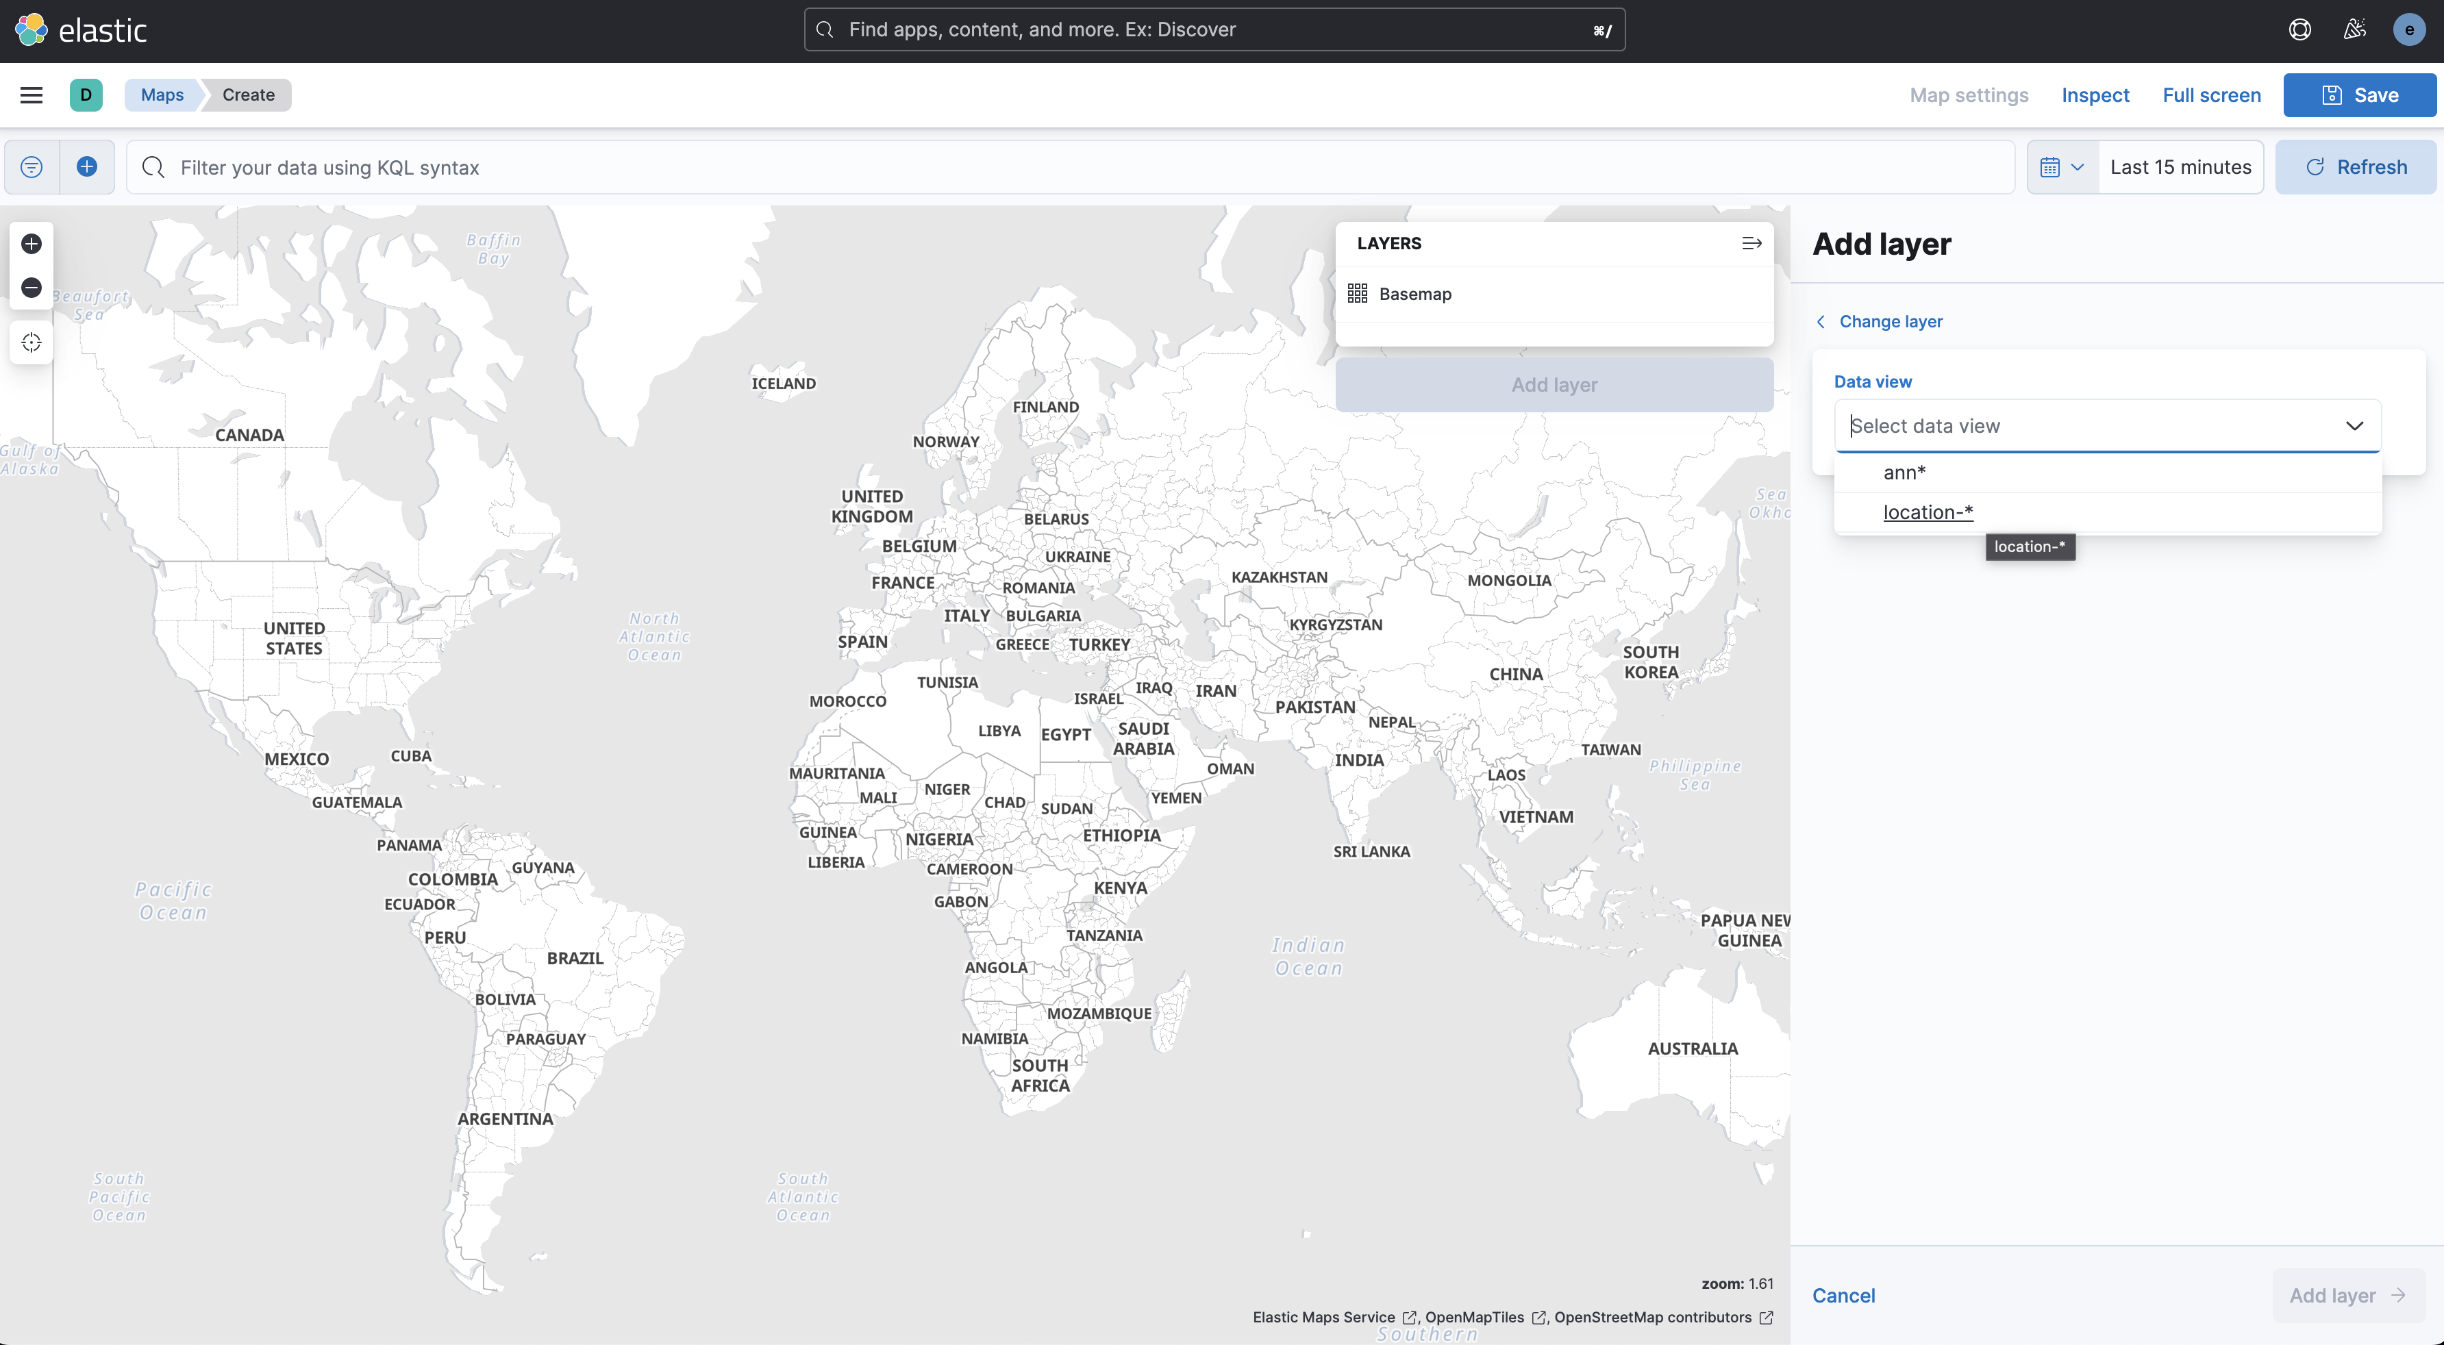
Task: Collapse the Layers panel
Action: 1751,244
